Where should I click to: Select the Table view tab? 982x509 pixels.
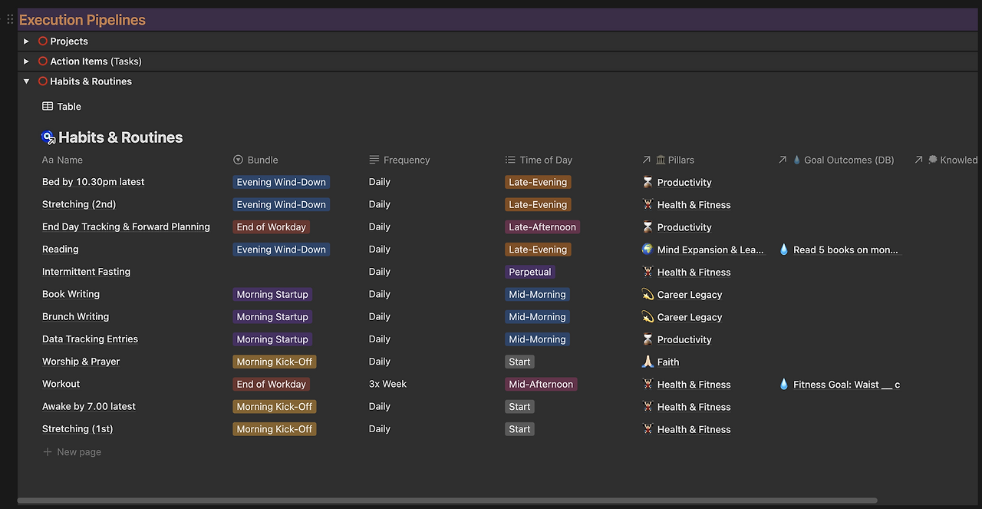pos(61,106)
